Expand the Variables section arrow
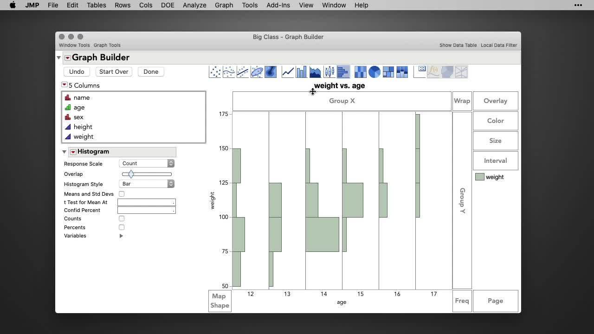This screenshot has height=334, width=594. pos(121,236)
